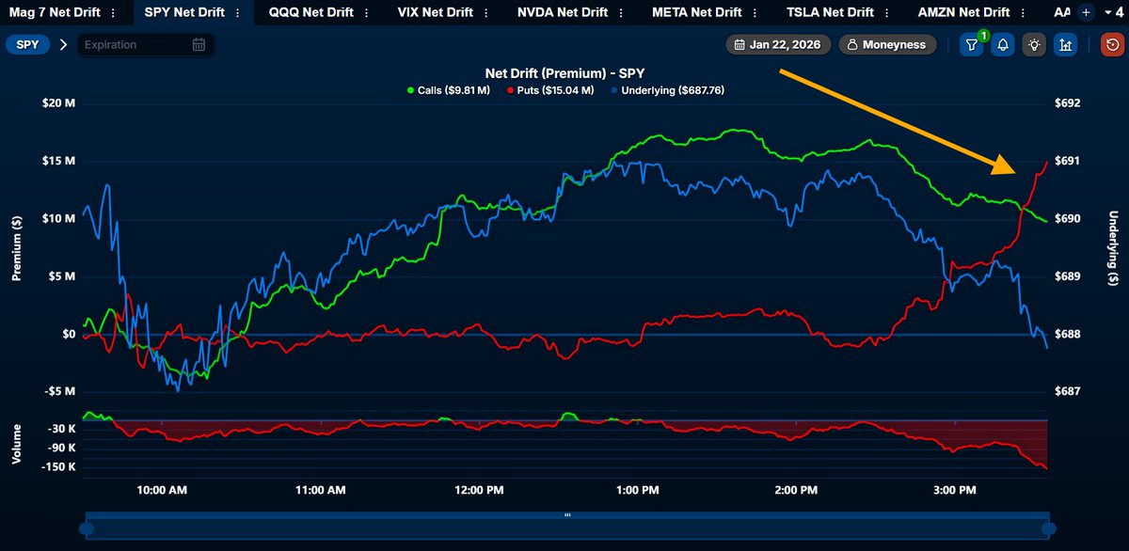Open the three-dot menu on VIX Net Drift tab

[x=485, y=13]
